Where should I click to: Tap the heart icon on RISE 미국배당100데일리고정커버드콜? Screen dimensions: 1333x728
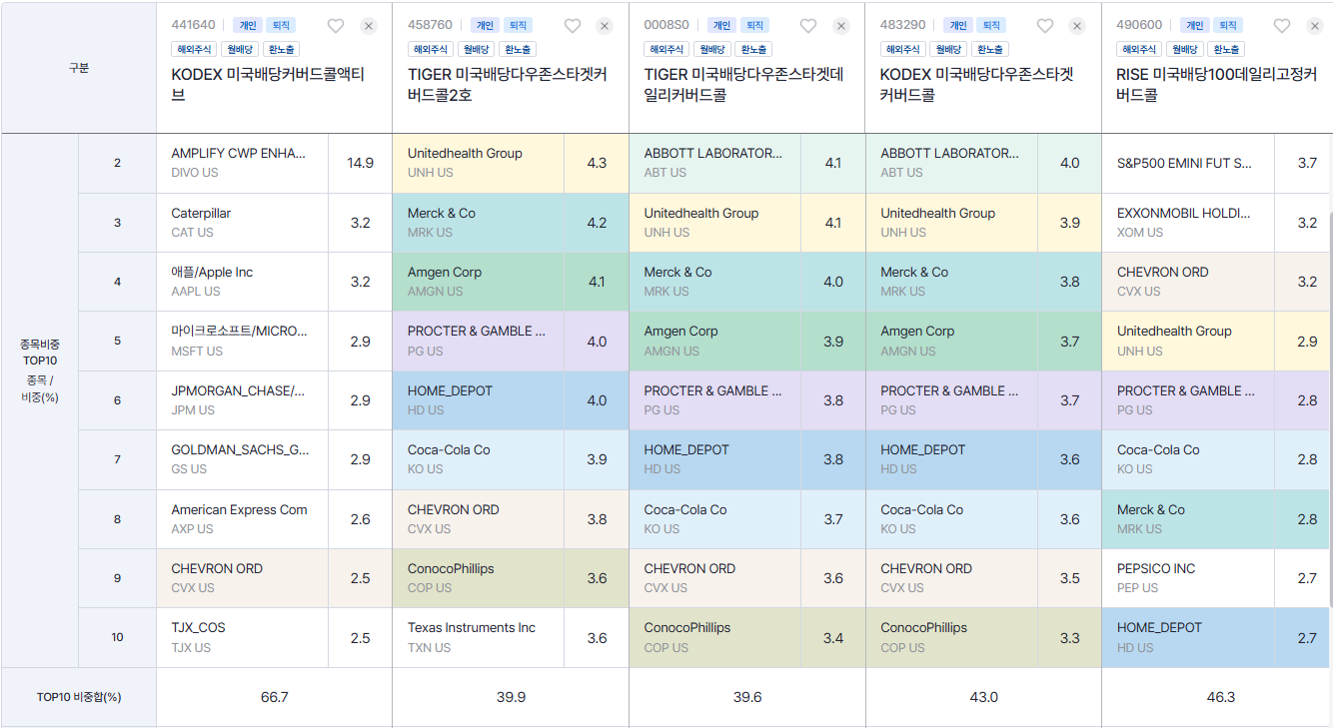(1282, 26)
